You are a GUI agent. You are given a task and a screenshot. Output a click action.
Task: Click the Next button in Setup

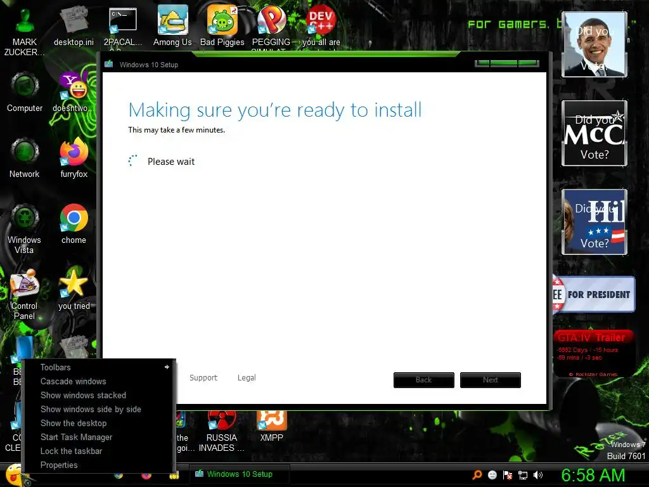(x=491, y=380)
